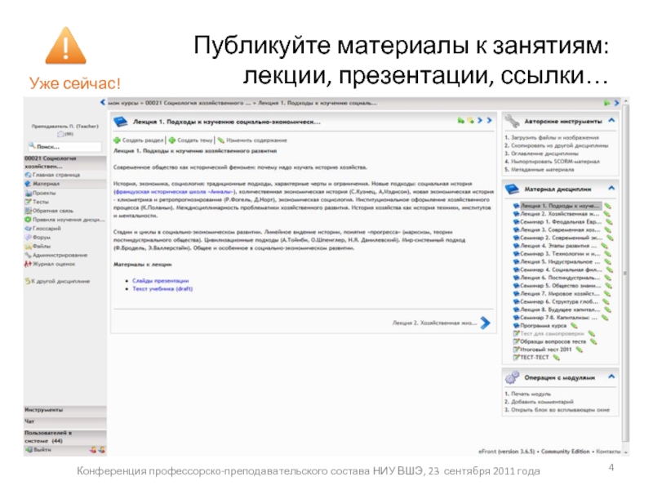
Task: Click the Лекция 2. Хозяйственная next-unit link
Action: [434, 323]
